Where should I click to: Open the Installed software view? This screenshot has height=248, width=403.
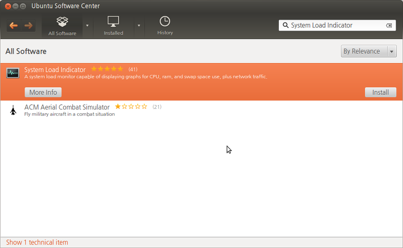point(113,26)
